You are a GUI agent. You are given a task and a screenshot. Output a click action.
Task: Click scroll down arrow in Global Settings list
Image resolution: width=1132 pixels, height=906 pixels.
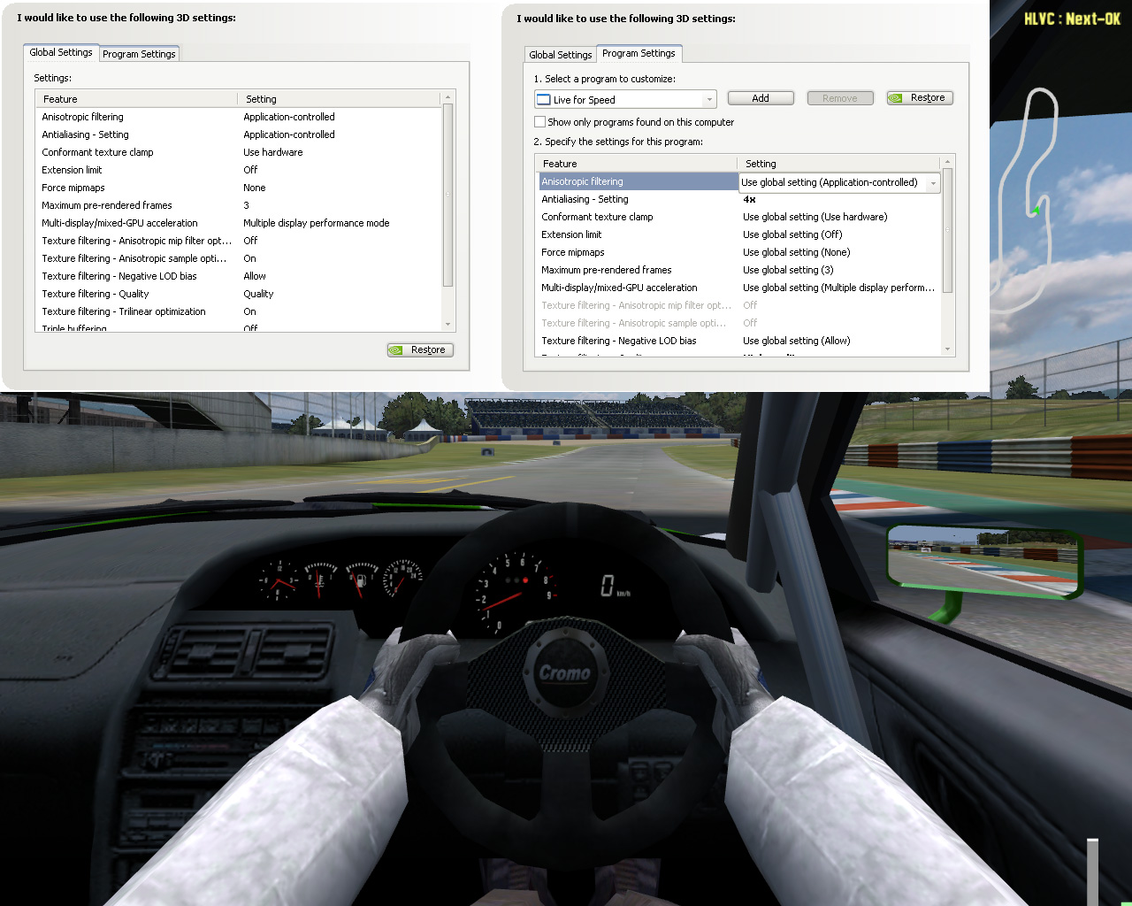(x=447, y=325)
